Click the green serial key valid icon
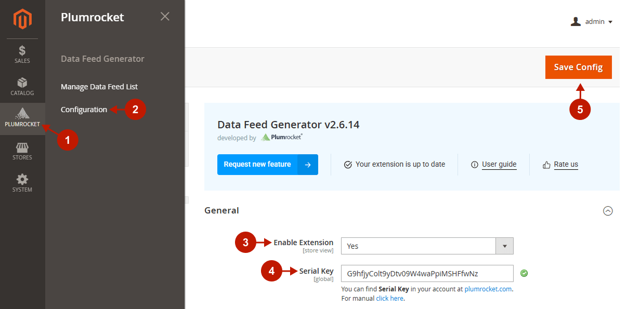 (524, 273)
